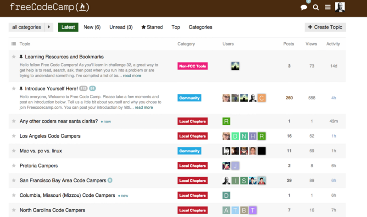Switch to the Top tab
Viewport: 367px width, 217px height.
click(176, 27)
